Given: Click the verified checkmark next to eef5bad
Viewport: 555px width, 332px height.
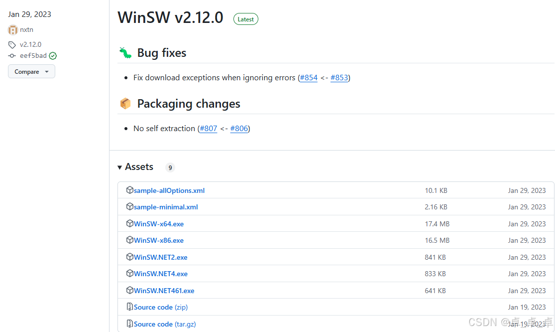Looking at the screenshot, I should pyautogui.click(x=53, y=56).
